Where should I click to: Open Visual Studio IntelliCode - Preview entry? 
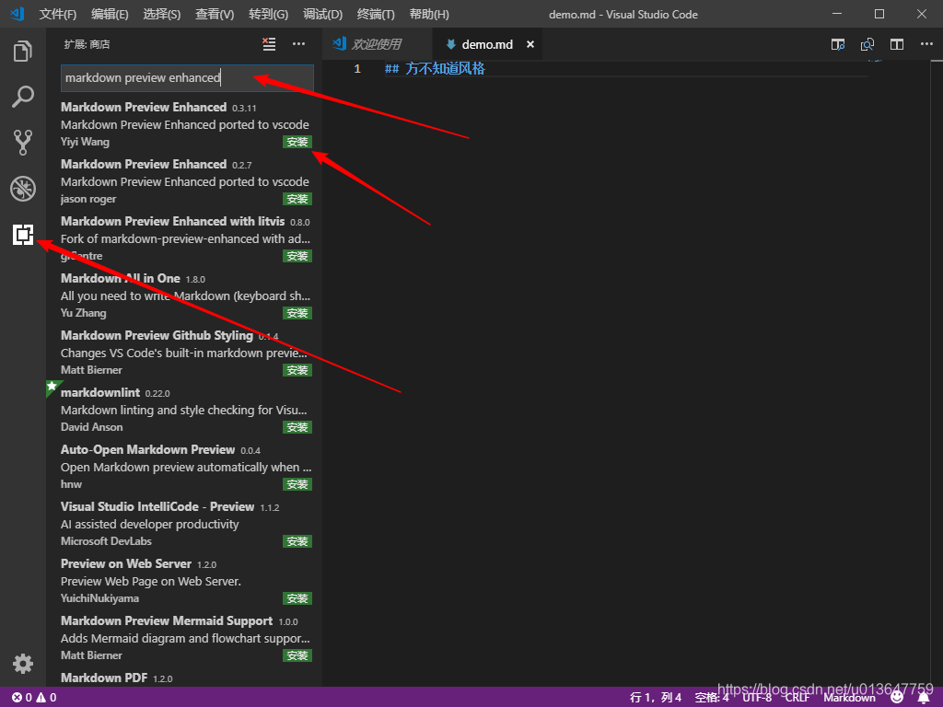tap(184, 524)
